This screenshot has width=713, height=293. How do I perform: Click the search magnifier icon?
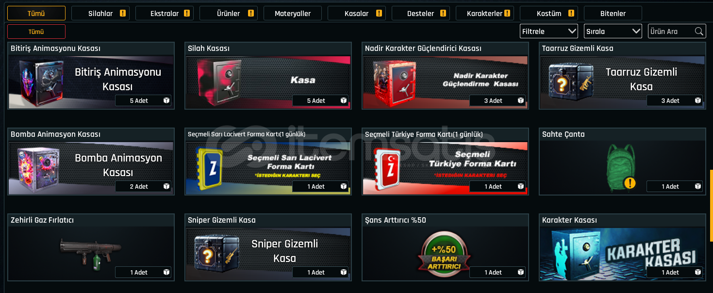699,32
